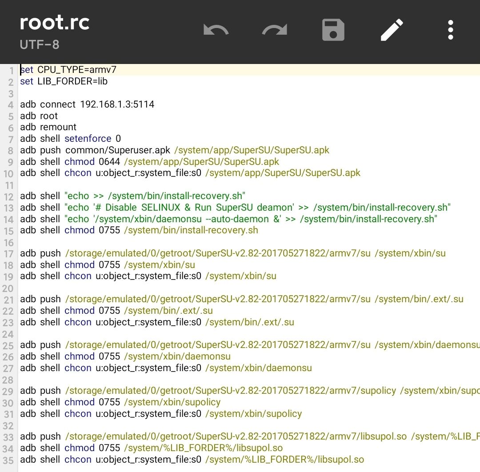Click line 25 push su to daemonsu

[x=250, y=345]
